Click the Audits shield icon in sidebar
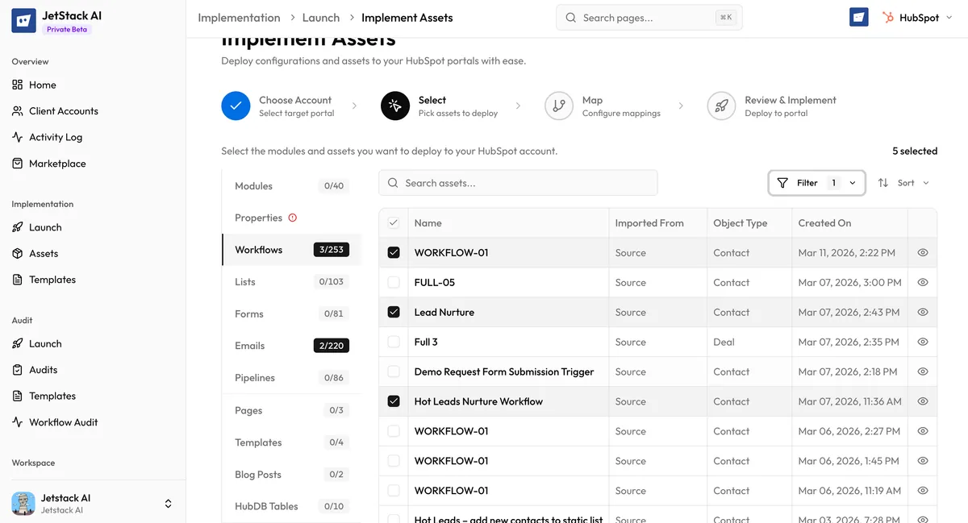The width and height of the screenshot is (968, 523). point(17,369)
